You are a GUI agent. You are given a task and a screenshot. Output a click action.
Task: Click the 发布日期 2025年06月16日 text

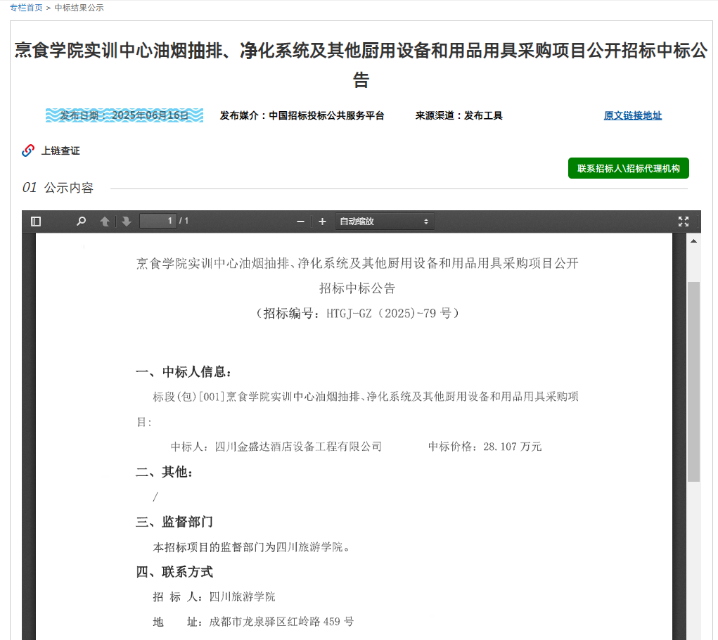click(124, 115)
